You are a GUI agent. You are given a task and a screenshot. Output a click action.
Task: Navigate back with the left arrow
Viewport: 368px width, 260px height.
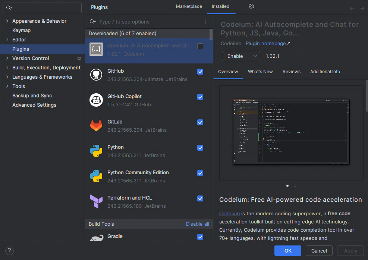pos(352,8)
